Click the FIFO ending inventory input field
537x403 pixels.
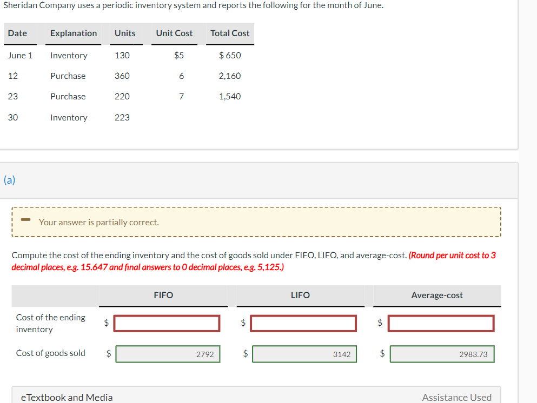167,324
